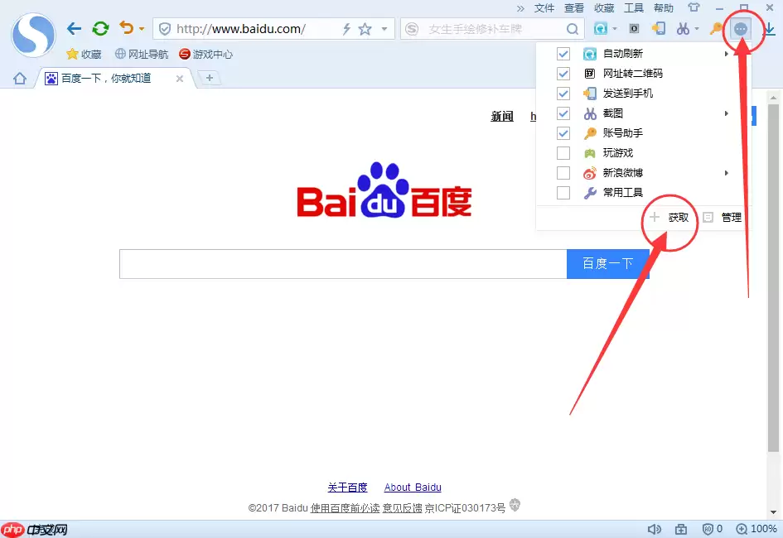Select 常用工具 in the extensions list
The width and height of the screenshot is (783, 538).
coord(622,193)
